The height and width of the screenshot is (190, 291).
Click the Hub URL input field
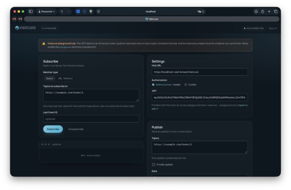(x=199, y=72)
